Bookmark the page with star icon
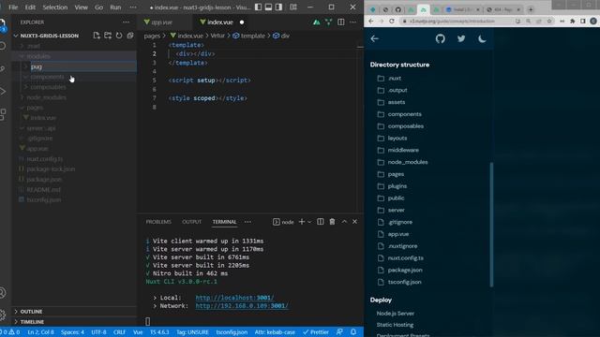 pyautogui.click(x=549, y=21)
